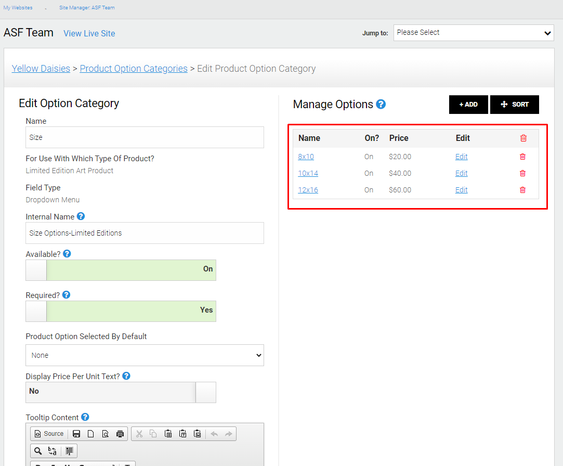The image size is (563, 466).
Task: Click the Cut scissors icon in editor
Action: (x=139, y=434)
